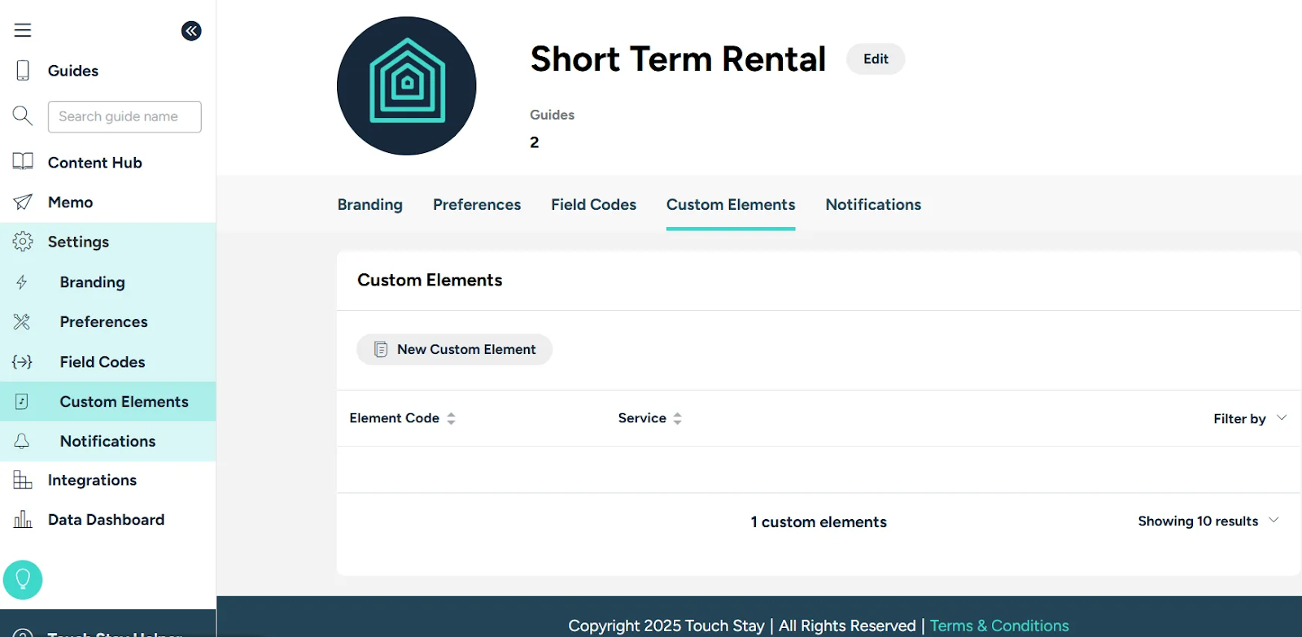Select Branding in the sidebar submenu
The image size is (1302, 637).
tap(93, 282)
